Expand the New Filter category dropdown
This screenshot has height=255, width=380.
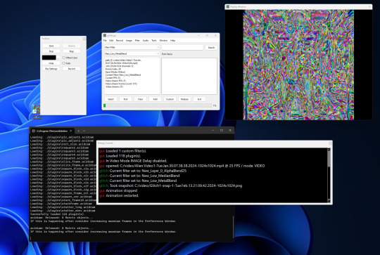pos(132,48)
